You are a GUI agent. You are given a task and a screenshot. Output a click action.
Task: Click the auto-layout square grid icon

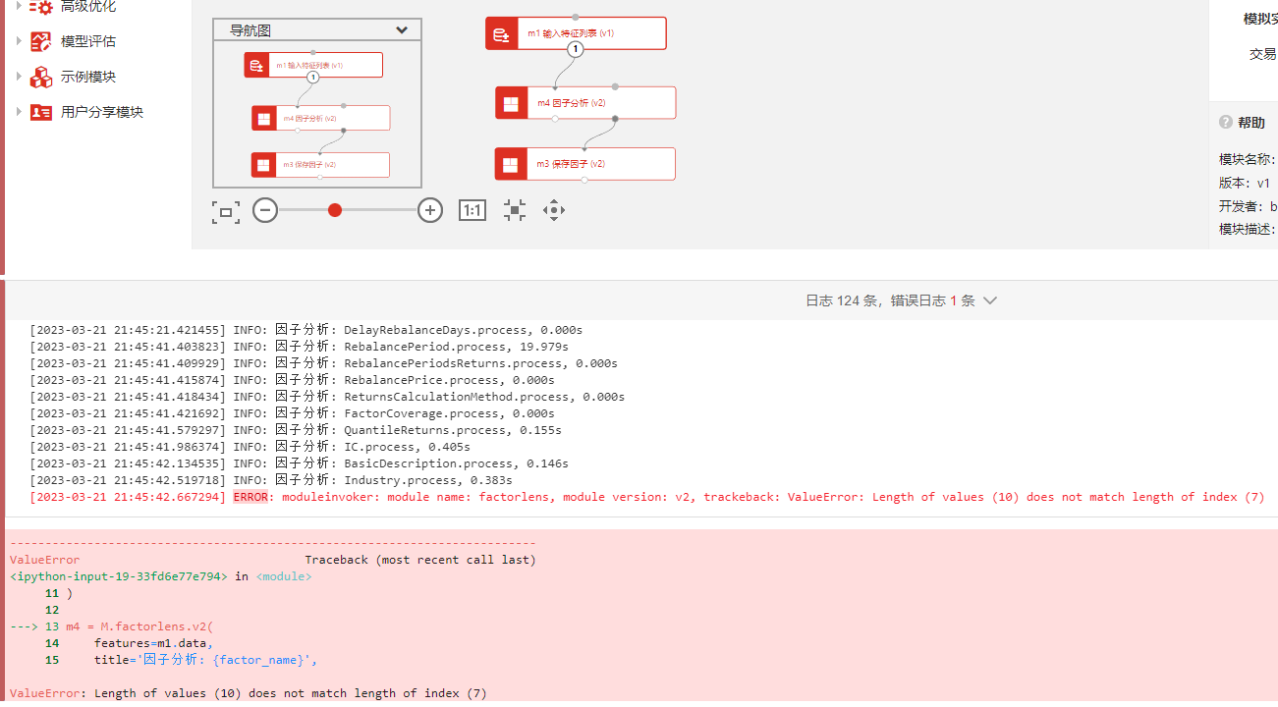515,210
